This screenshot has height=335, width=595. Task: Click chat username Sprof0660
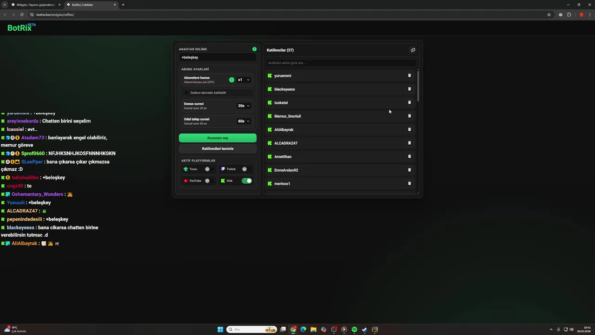(33, 153)
